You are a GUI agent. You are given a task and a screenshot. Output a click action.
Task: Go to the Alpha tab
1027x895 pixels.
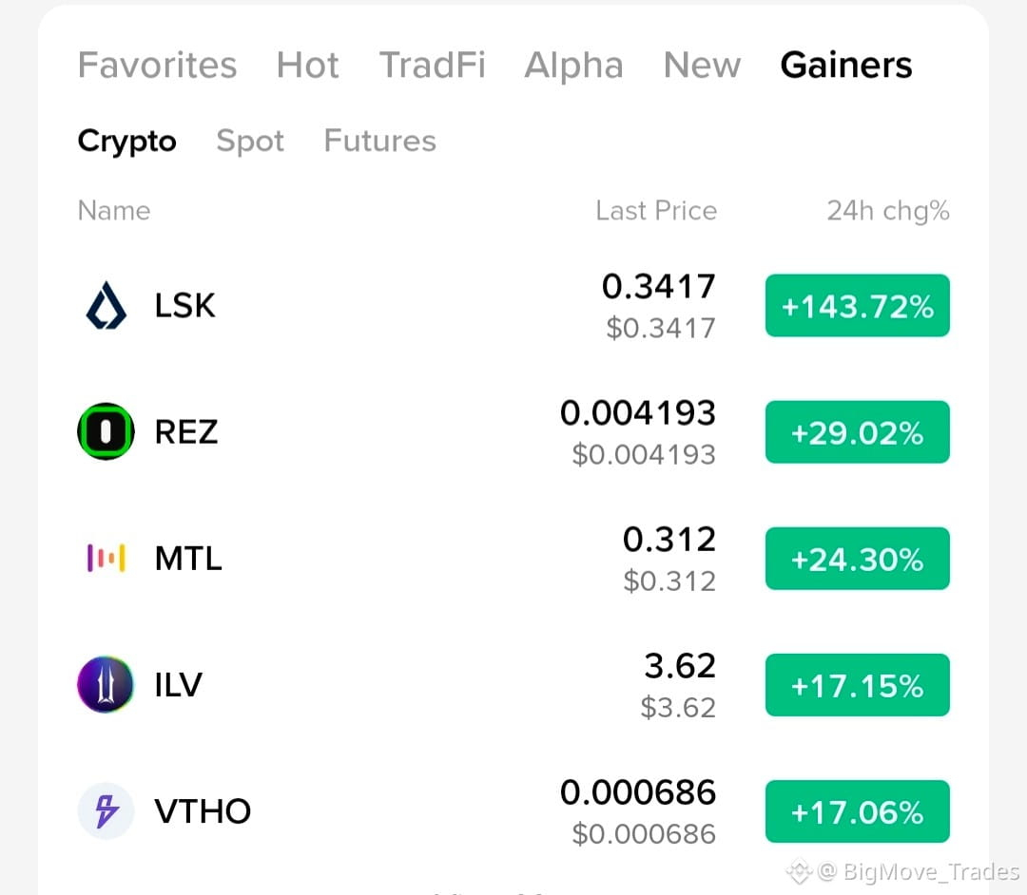[573, 65]
